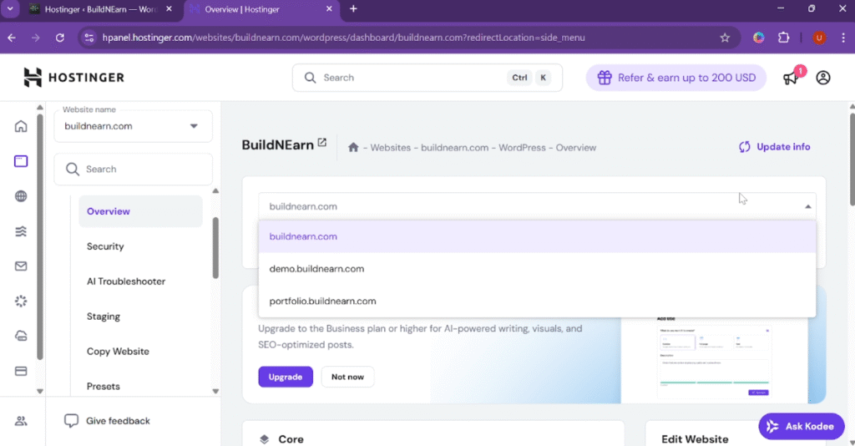Open the Websites icon in sidebar
This screenshot has width=855, height=446.
click(x=21, y=161)
